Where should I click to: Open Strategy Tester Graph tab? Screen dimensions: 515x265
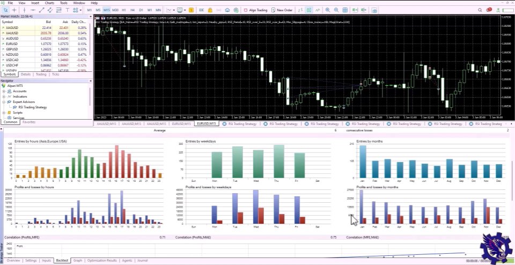[78, 260]
